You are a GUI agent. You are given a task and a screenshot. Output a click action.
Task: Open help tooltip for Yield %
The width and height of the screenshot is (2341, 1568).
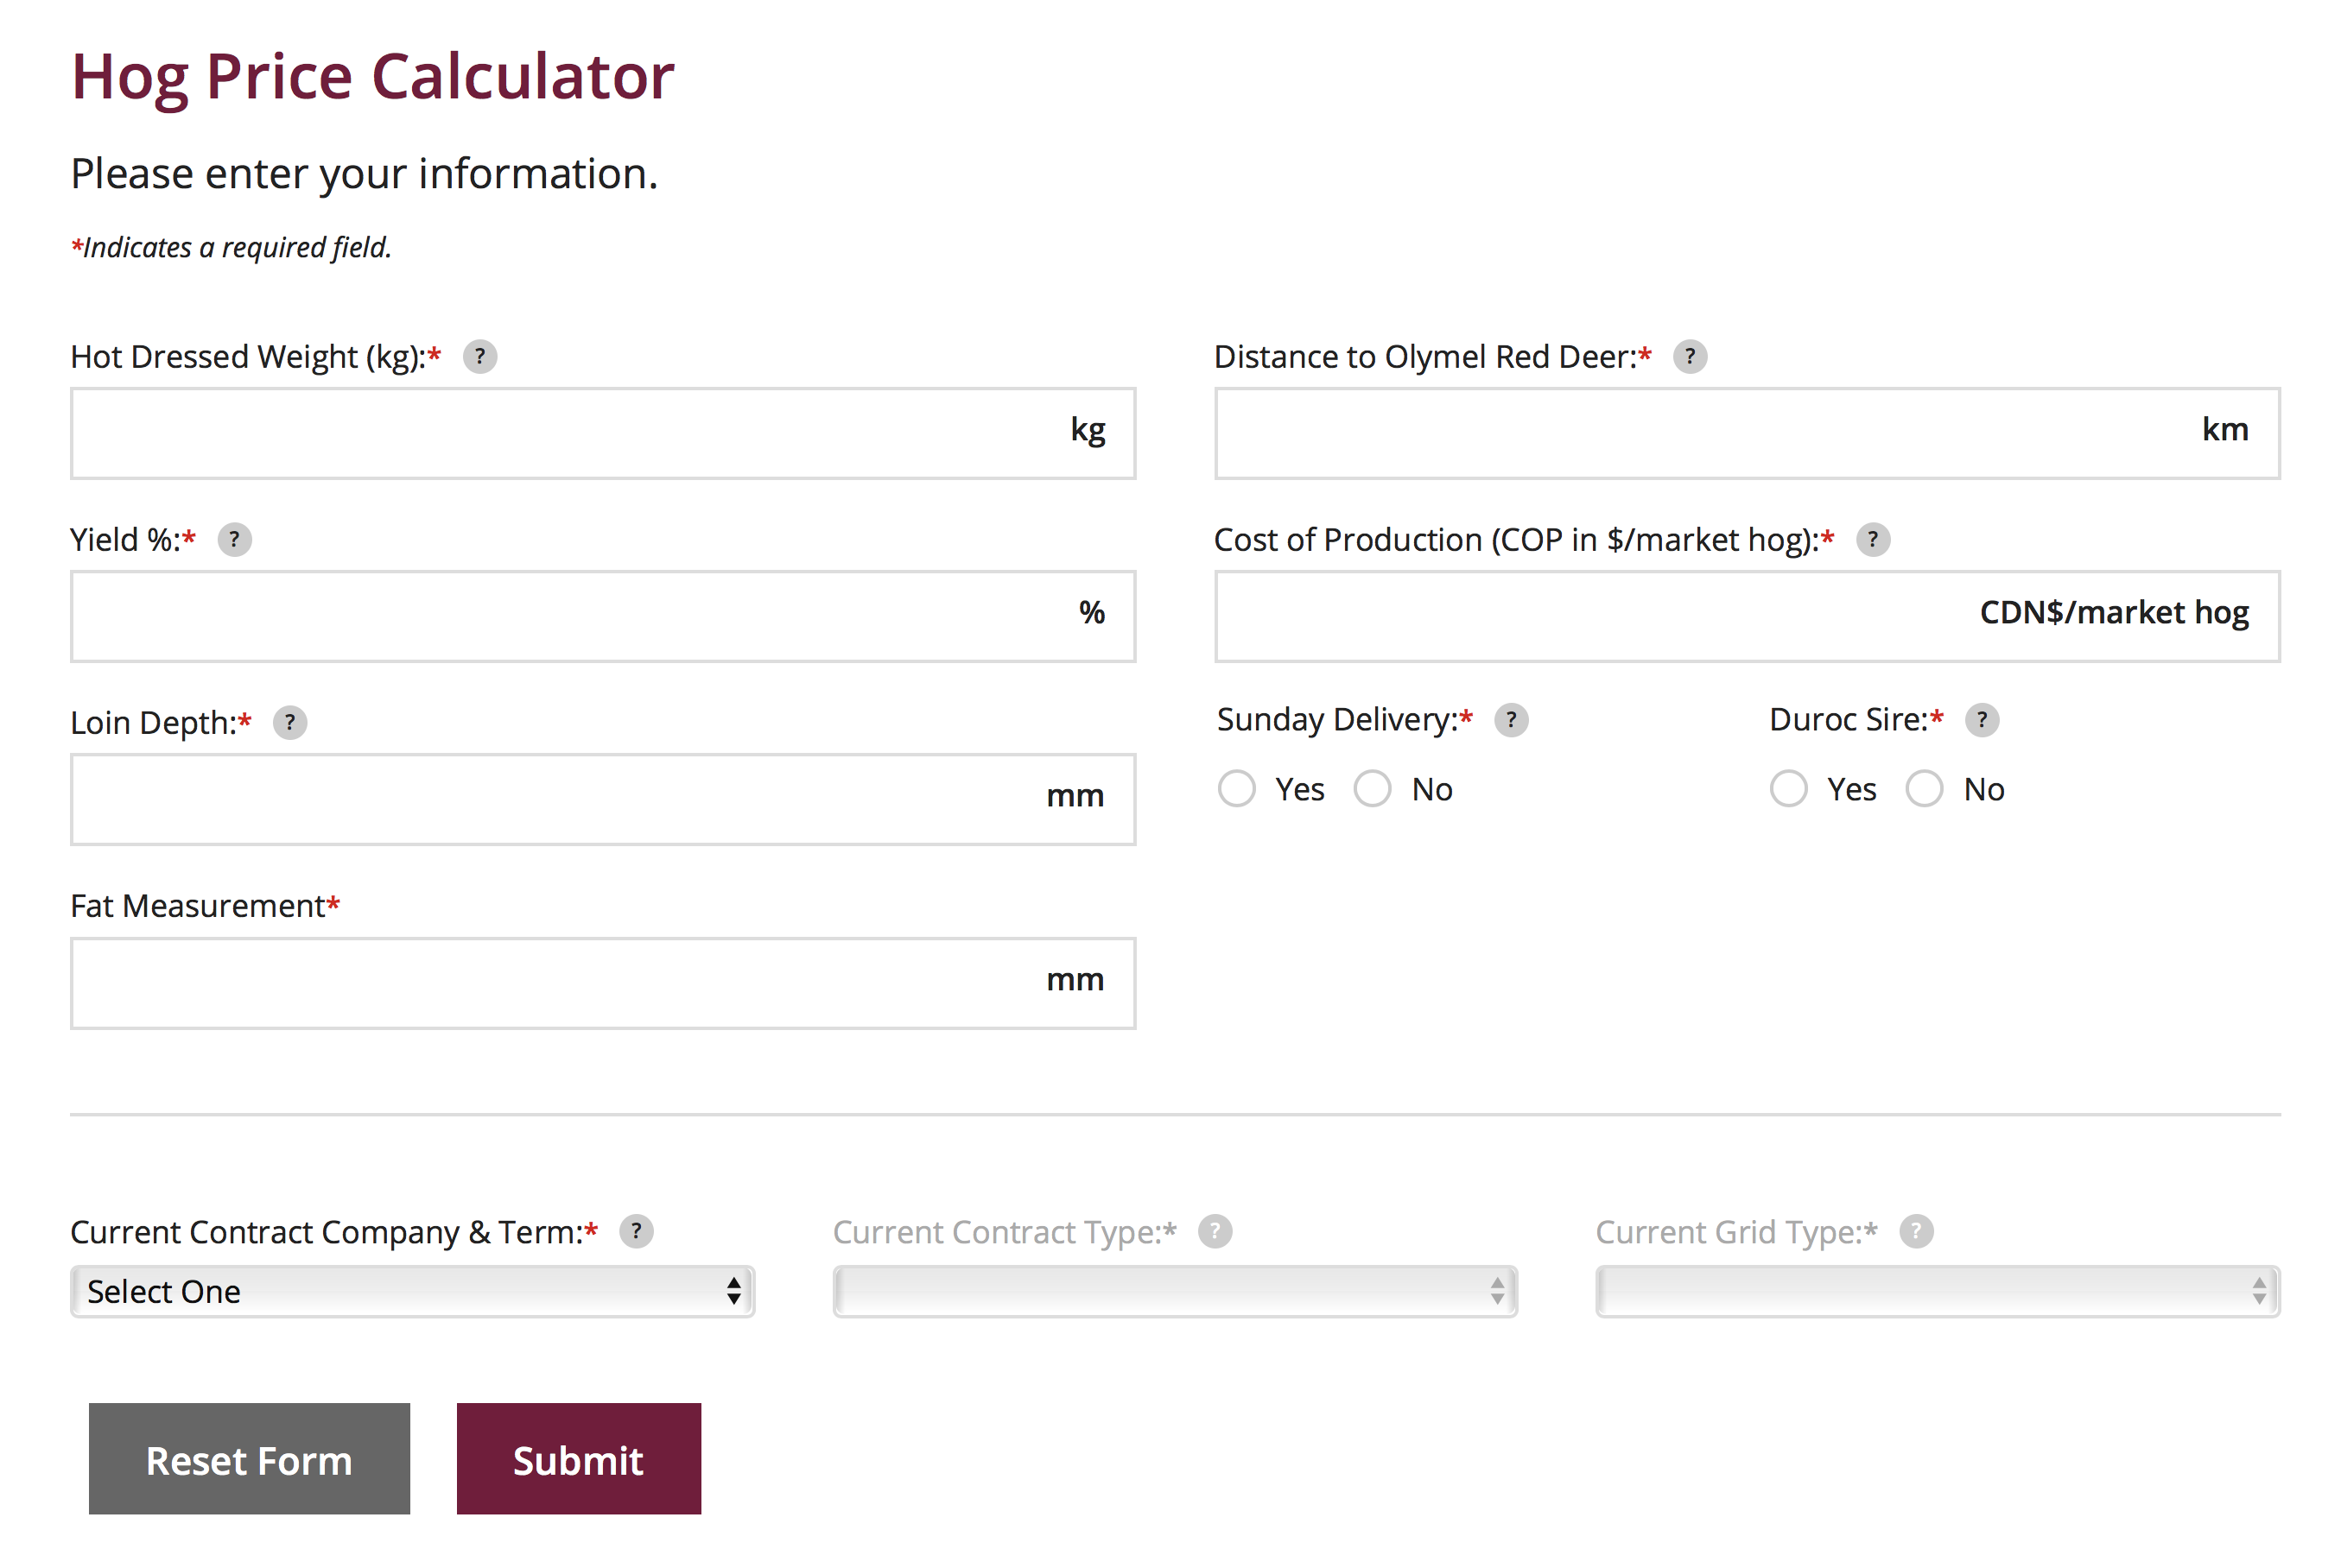(x=234, y=540)
